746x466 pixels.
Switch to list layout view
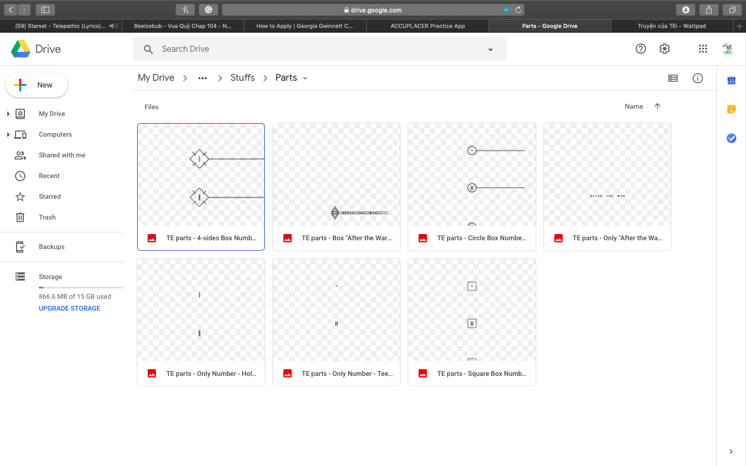tap(673, 78)
